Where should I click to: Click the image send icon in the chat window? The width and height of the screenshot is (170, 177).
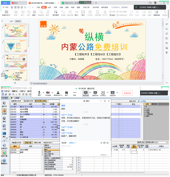click(104, 143)
